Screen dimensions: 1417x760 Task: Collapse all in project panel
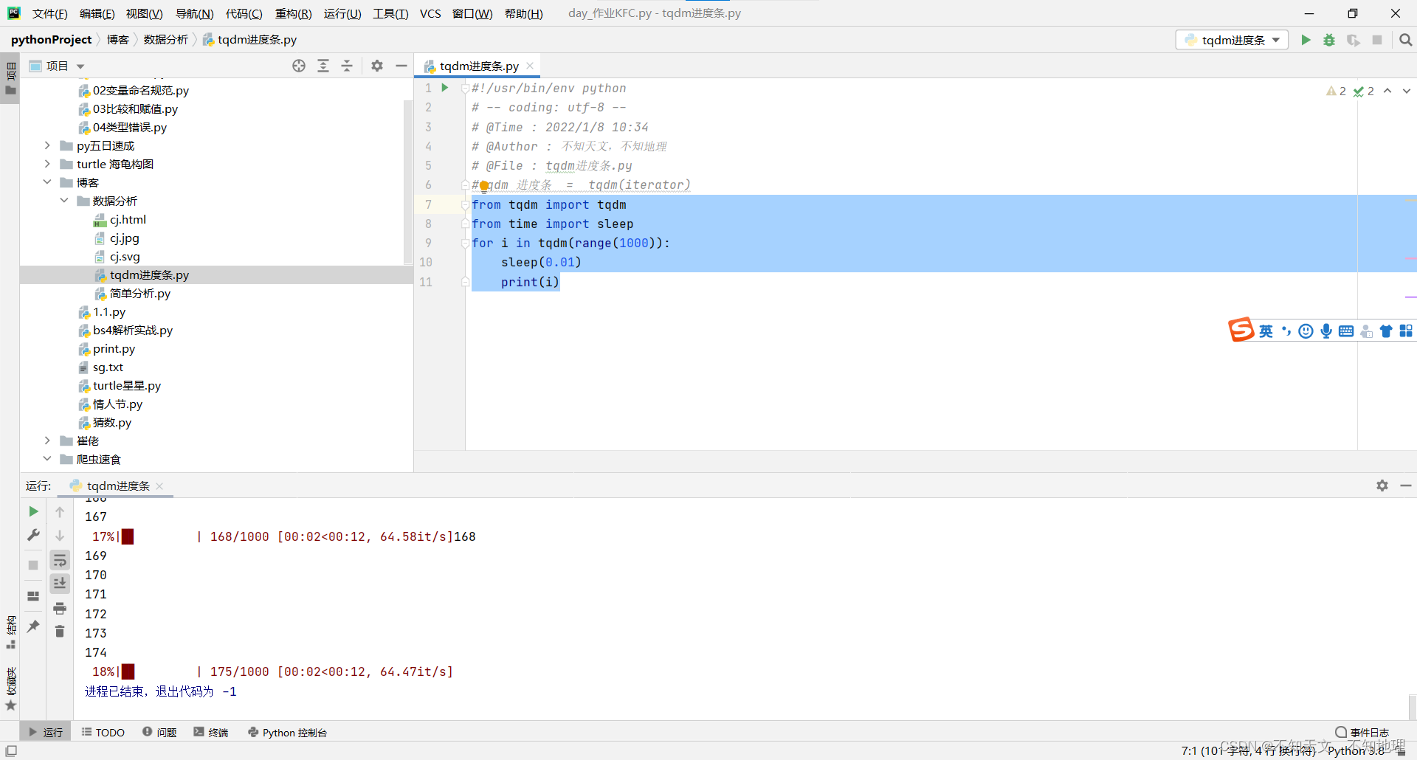click(x=347, y=66)
